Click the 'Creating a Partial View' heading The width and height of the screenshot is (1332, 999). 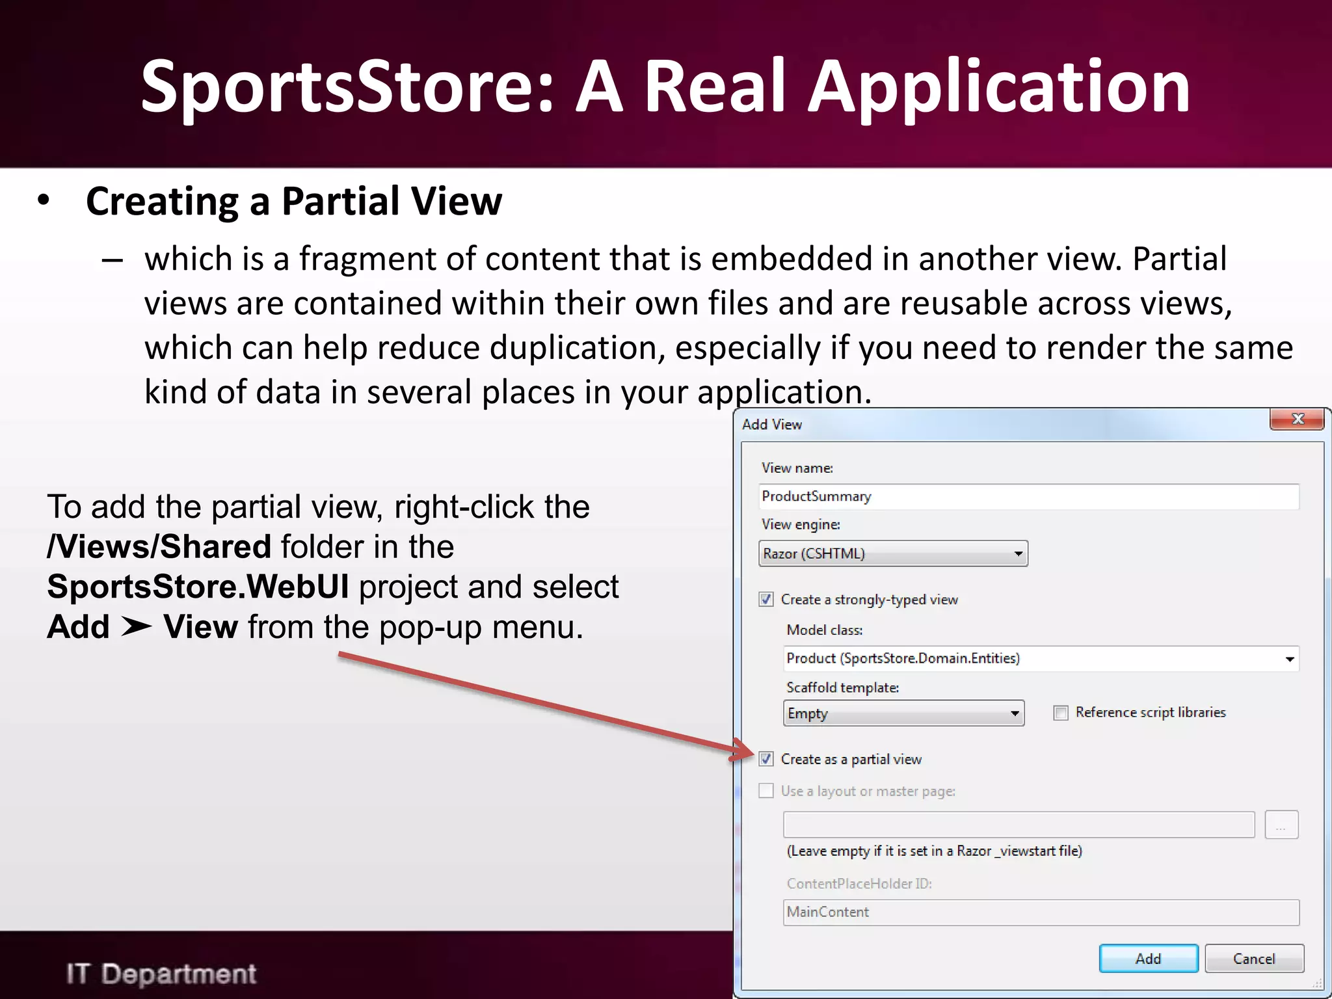tap(294, 202)
